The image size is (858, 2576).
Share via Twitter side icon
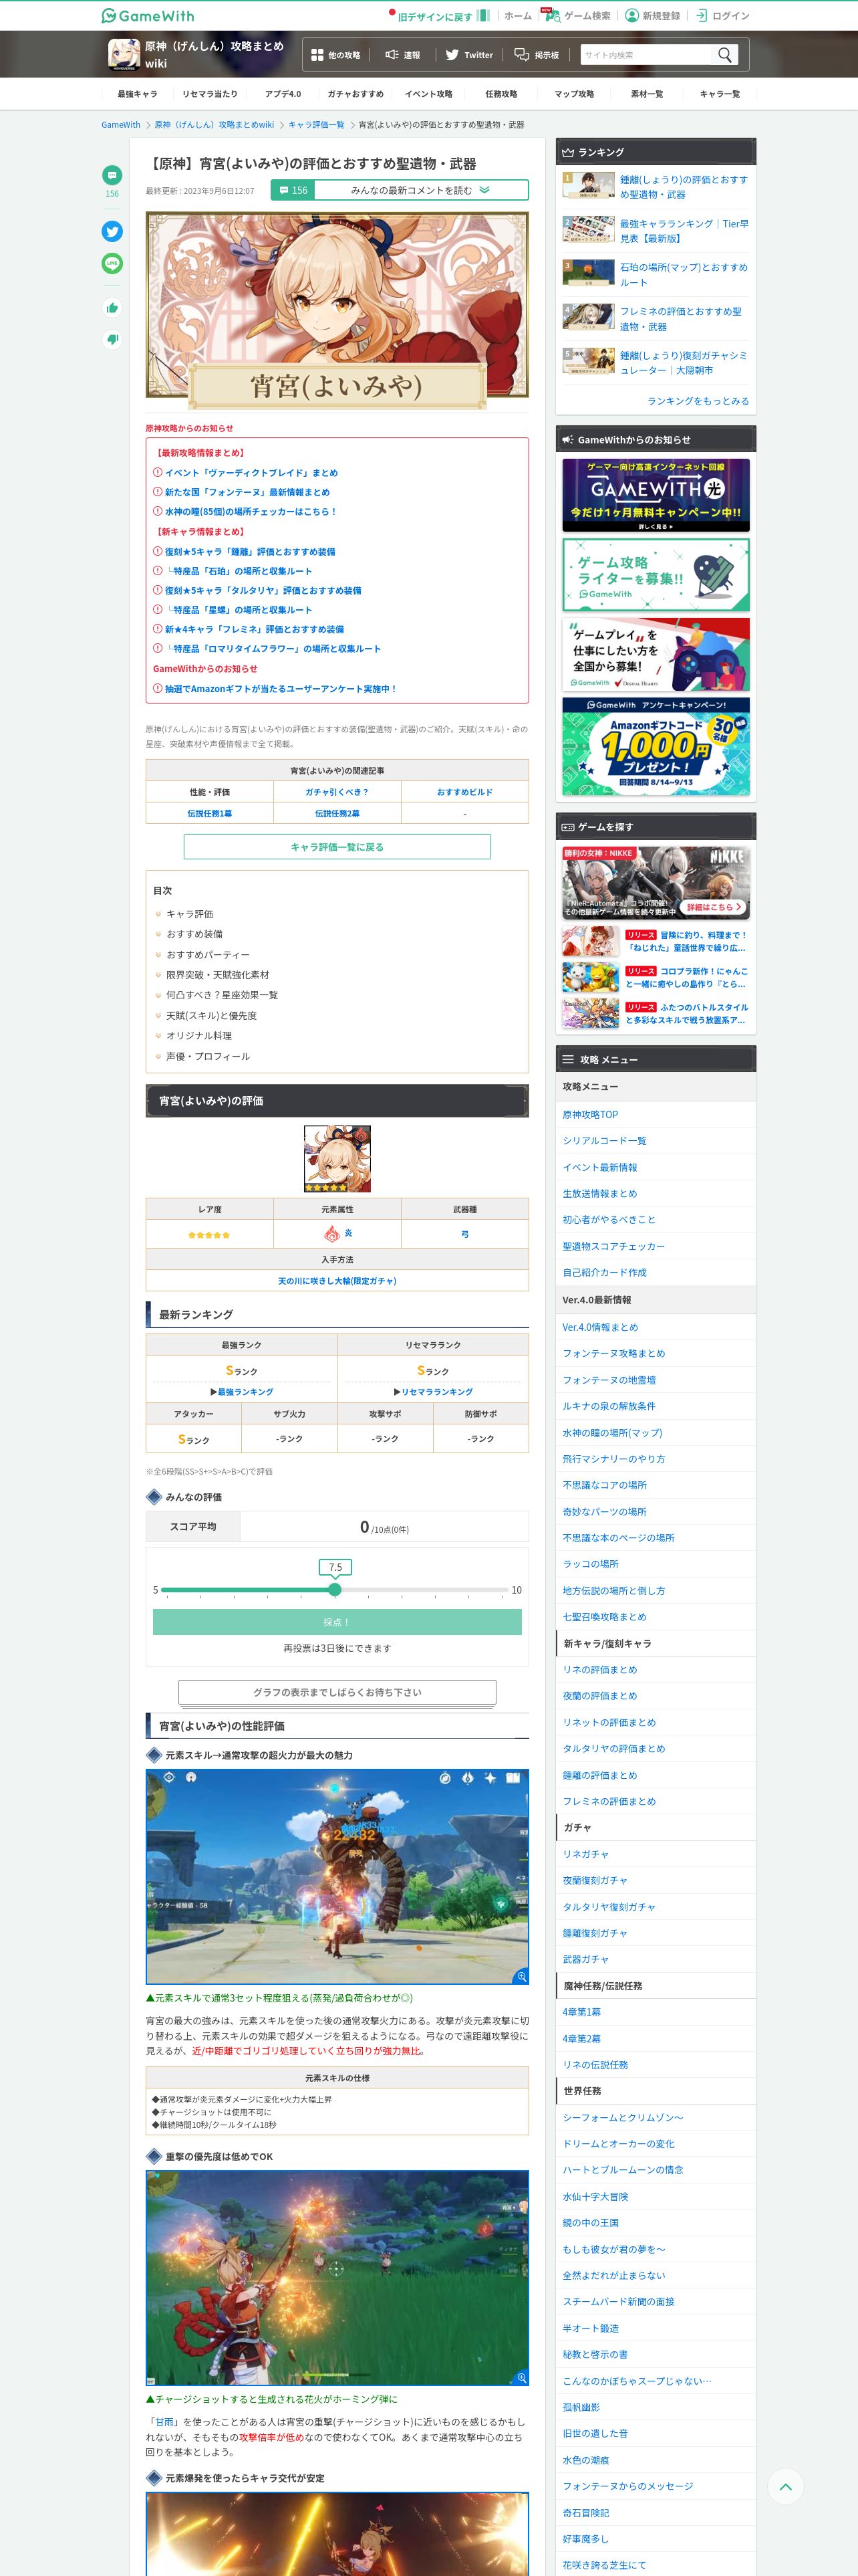pos(112,231)
